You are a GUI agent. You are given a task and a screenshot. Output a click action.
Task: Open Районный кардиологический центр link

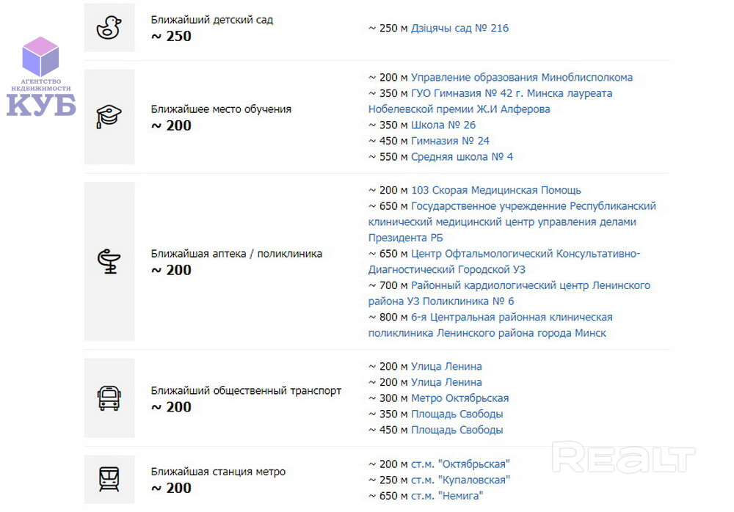[530, 285]
